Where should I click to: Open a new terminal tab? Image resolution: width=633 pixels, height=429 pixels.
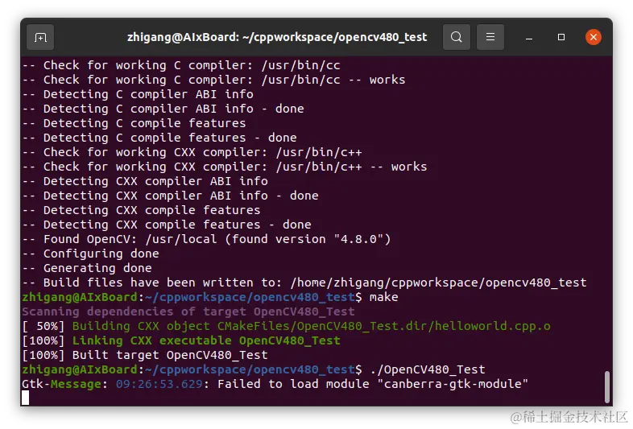pos(40,38)
